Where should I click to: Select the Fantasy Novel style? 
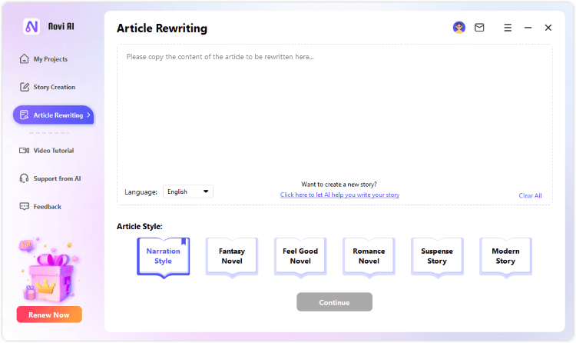point(232,257)
